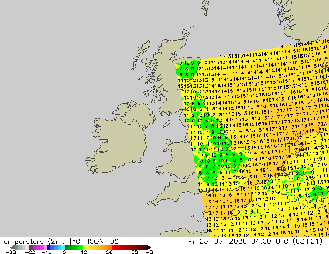Click the 'ICON-D2' model name

pos(103,241)
